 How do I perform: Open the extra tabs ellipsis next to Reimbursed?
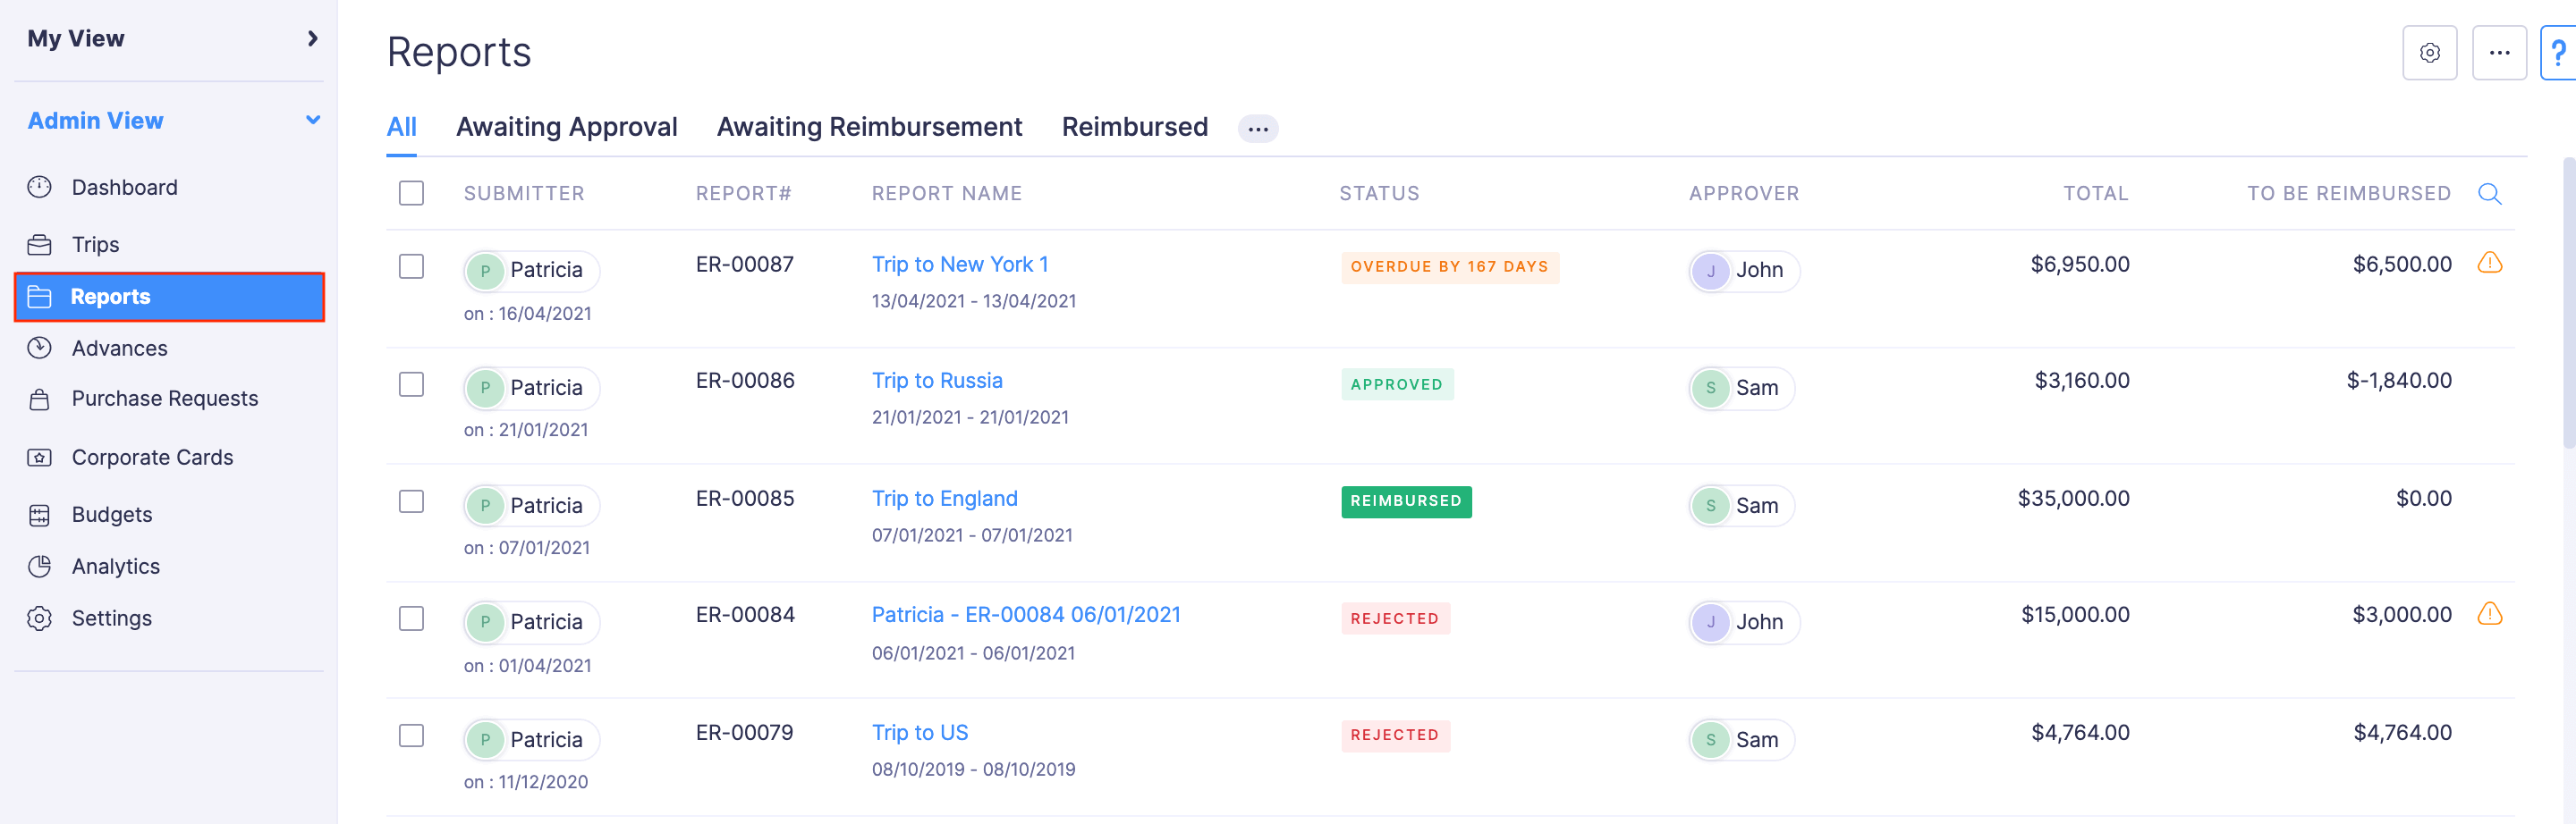(x=1258, y=128)
